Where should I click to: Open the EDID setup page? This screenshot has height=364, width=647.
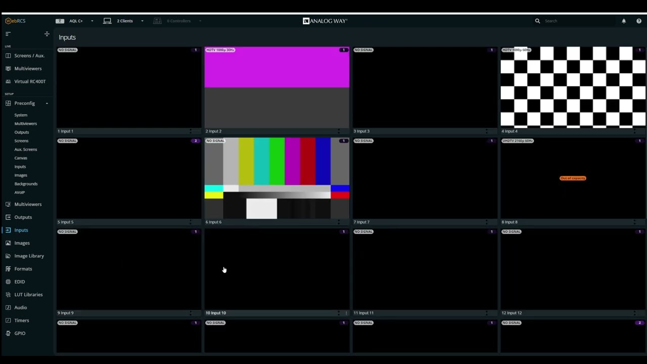(x=19, y=282)
